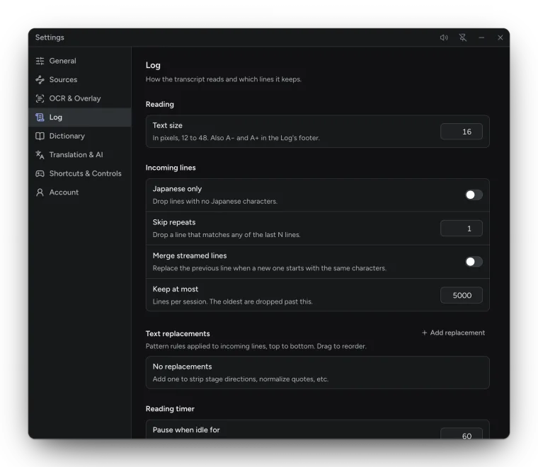Edit the Pause when idle for field
The image size is (538, 467).
tap(461, 434)
